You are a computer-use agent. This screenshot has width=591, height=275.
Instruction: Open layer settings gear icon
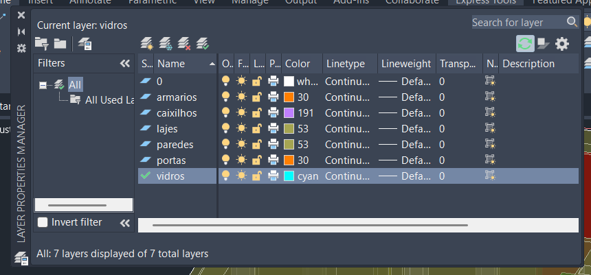pos(562,44)
